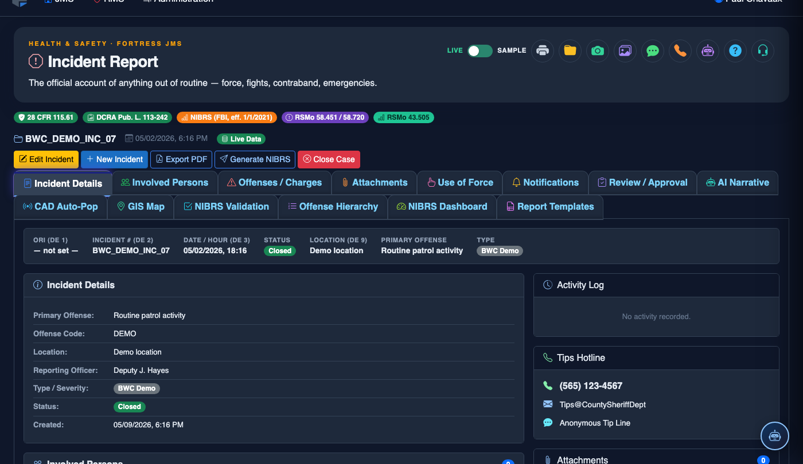Click the orange NIBRS (FBI) badge
803x464 pixels.
coord(227,117)
